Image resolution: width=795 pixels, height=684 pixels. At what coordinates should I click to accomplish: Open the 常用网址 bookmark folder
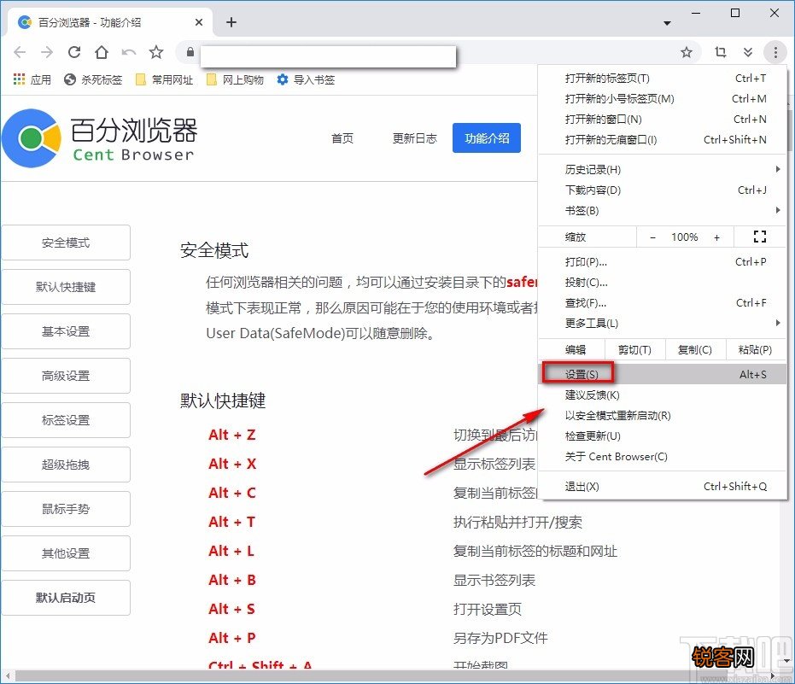pyautogui.click(x=164, y=79)
